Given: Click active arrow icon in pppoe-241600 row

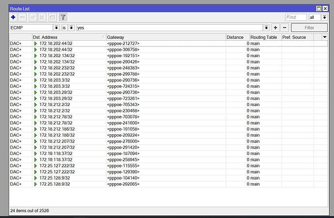Looking at the screenshot, I should click(x=35, y=123).
